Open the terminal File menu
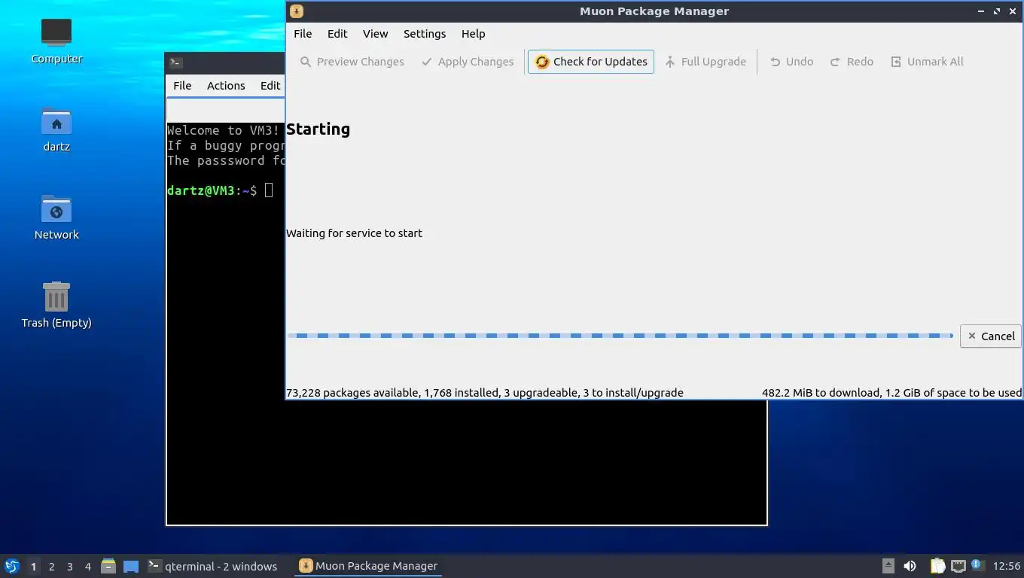 182,86
